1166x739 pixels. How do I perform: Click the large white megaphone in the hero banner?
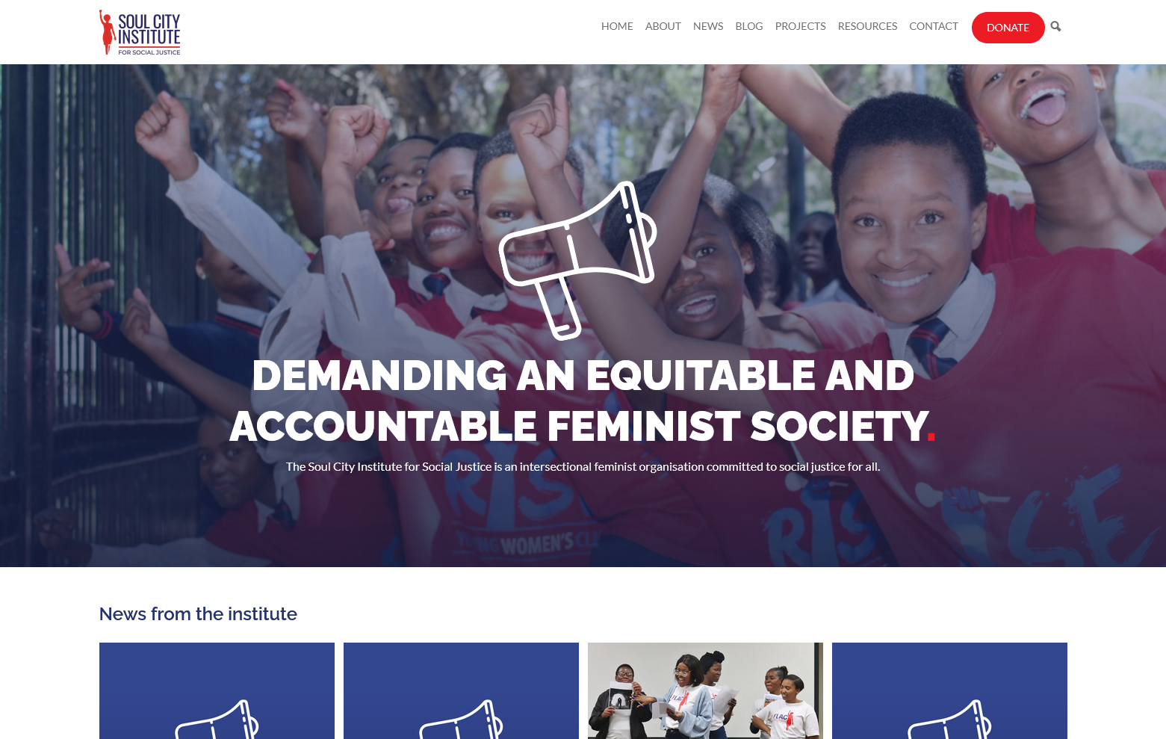point(578,259)
